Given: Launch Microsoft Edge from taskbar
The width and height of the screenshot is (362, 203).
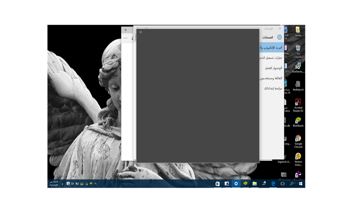Looking at the screenshot, I should 273,184.
